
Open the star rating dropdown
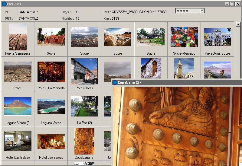click(202, 11)
